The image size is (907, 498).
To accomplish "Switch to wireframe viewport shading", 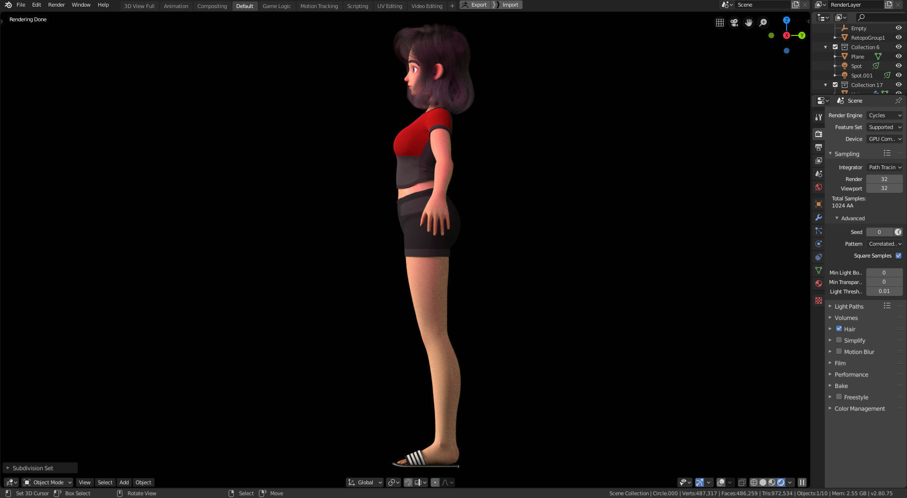I will coord(754,482).
